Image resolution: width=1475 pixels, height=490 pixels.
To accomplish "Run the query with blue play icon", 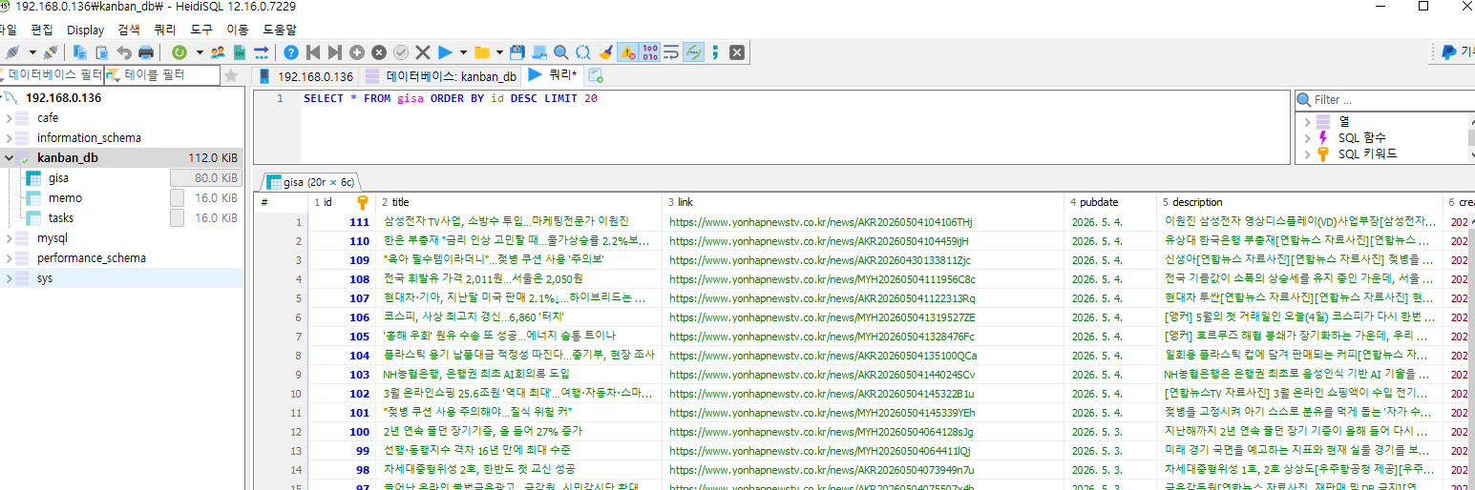I will (x=446, y=52).
